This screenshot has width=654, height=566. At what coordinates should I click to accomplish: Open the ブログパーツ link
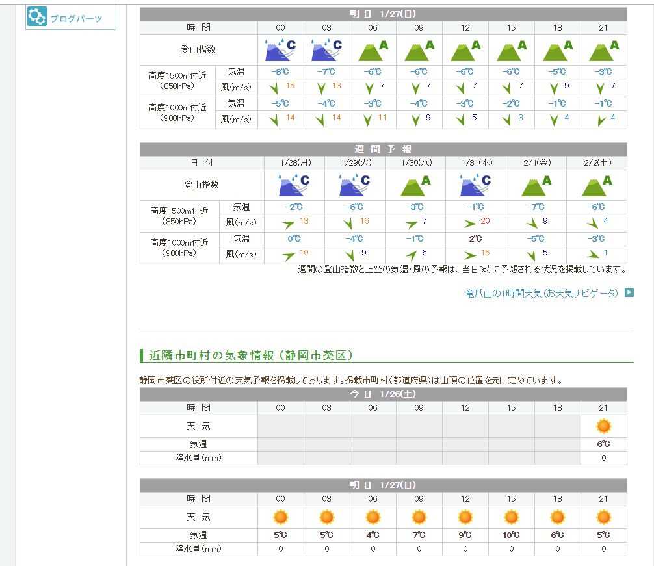coord(76,19)
